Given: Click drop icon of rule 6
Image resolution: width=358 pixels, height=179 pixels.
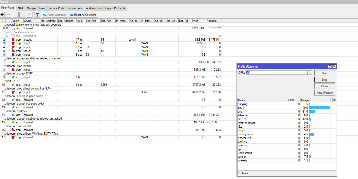Looking at the screenshot, I should (13, 55).
